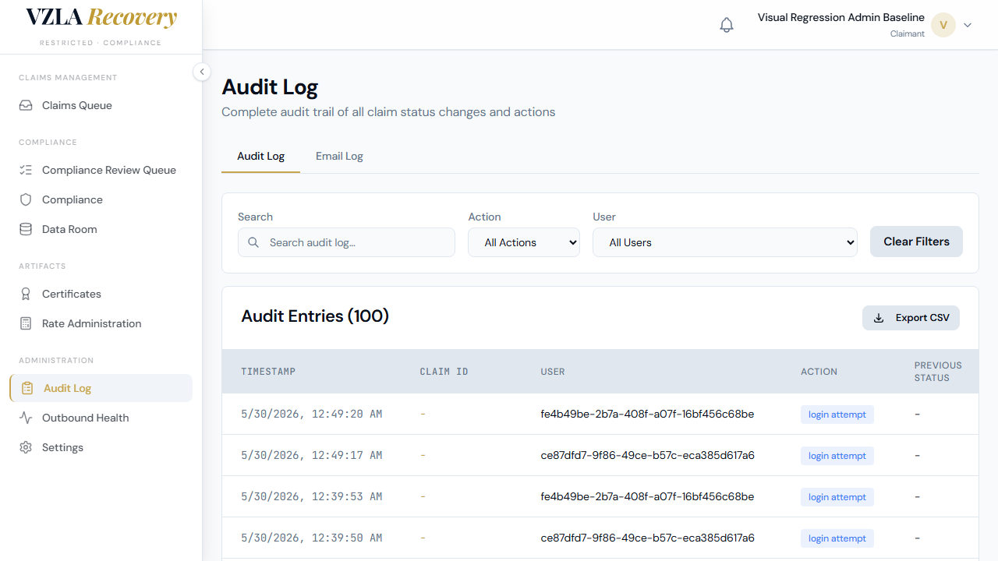Click the Rate Administration calculator icon
Screen dimensions: 998x561
26,323
